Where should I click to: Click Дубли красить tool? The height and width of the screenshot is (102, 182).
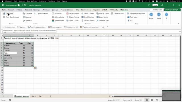[58, 20]
